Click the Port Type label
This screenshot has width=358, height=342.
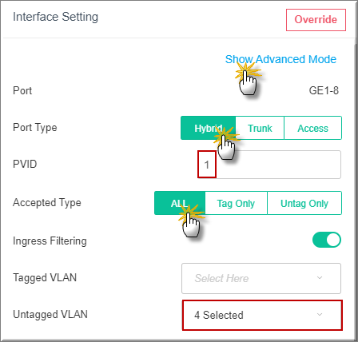[35, 128]
